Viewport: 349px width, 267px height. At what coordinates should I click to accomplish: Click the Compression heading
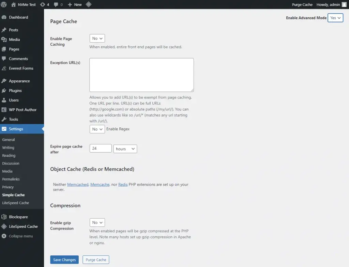pyautogui.click(x=65, y=205)
